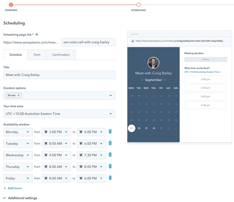Open the Monday day selector dropdown
Viewport: 234px width, 202px height.
pos(18,132)
